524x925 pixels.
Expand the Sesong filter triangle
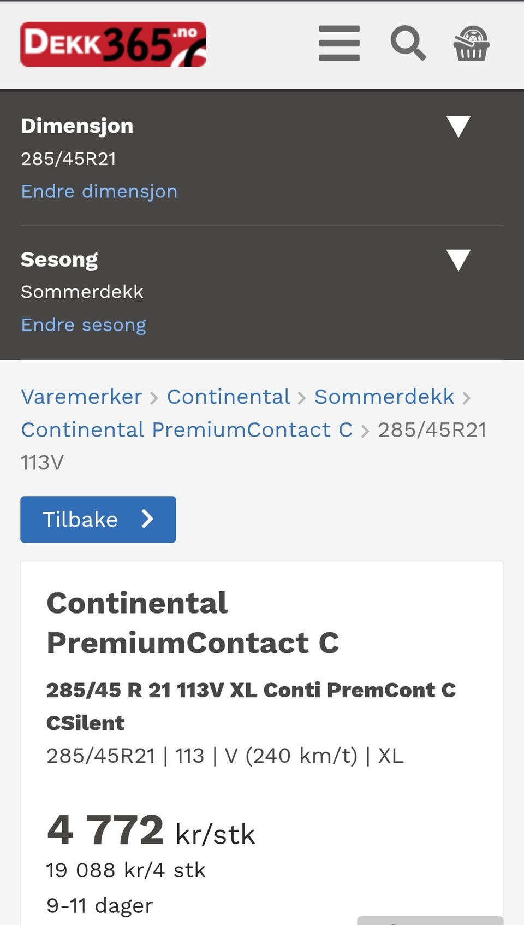point(458,260)
